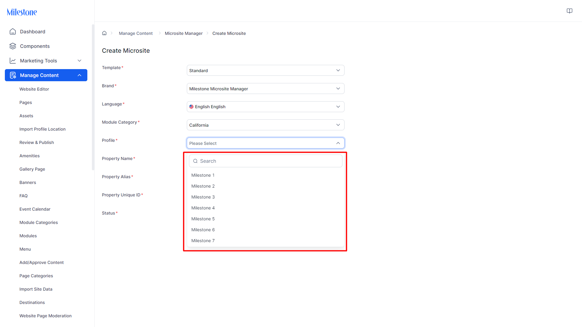Click Manage Content breadcrumb
582x327 pixels.
(136, 33)
